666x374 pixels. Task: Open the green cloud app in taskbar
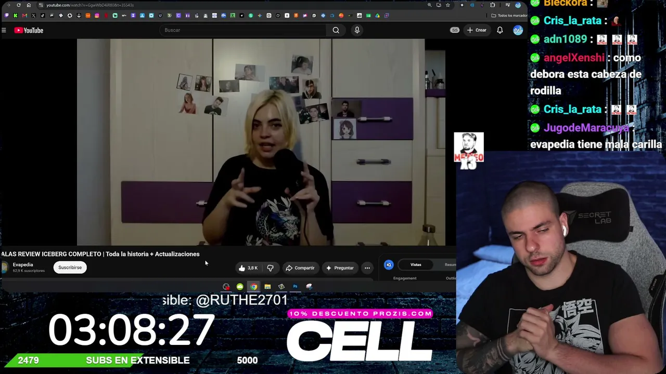[240, 287]
